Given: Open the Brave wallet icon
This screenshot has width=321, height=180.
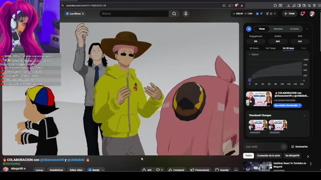Looking at the screenshot, I should 304,5.
